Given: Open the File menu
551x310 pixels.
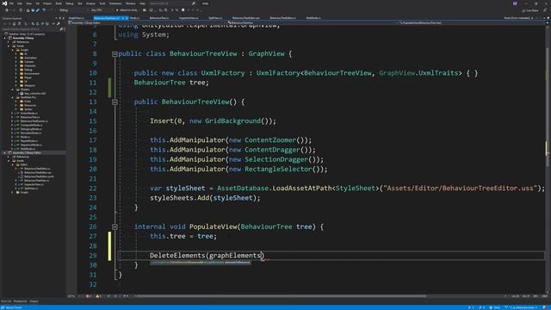Looking at the screenshot, I should 11,3.
